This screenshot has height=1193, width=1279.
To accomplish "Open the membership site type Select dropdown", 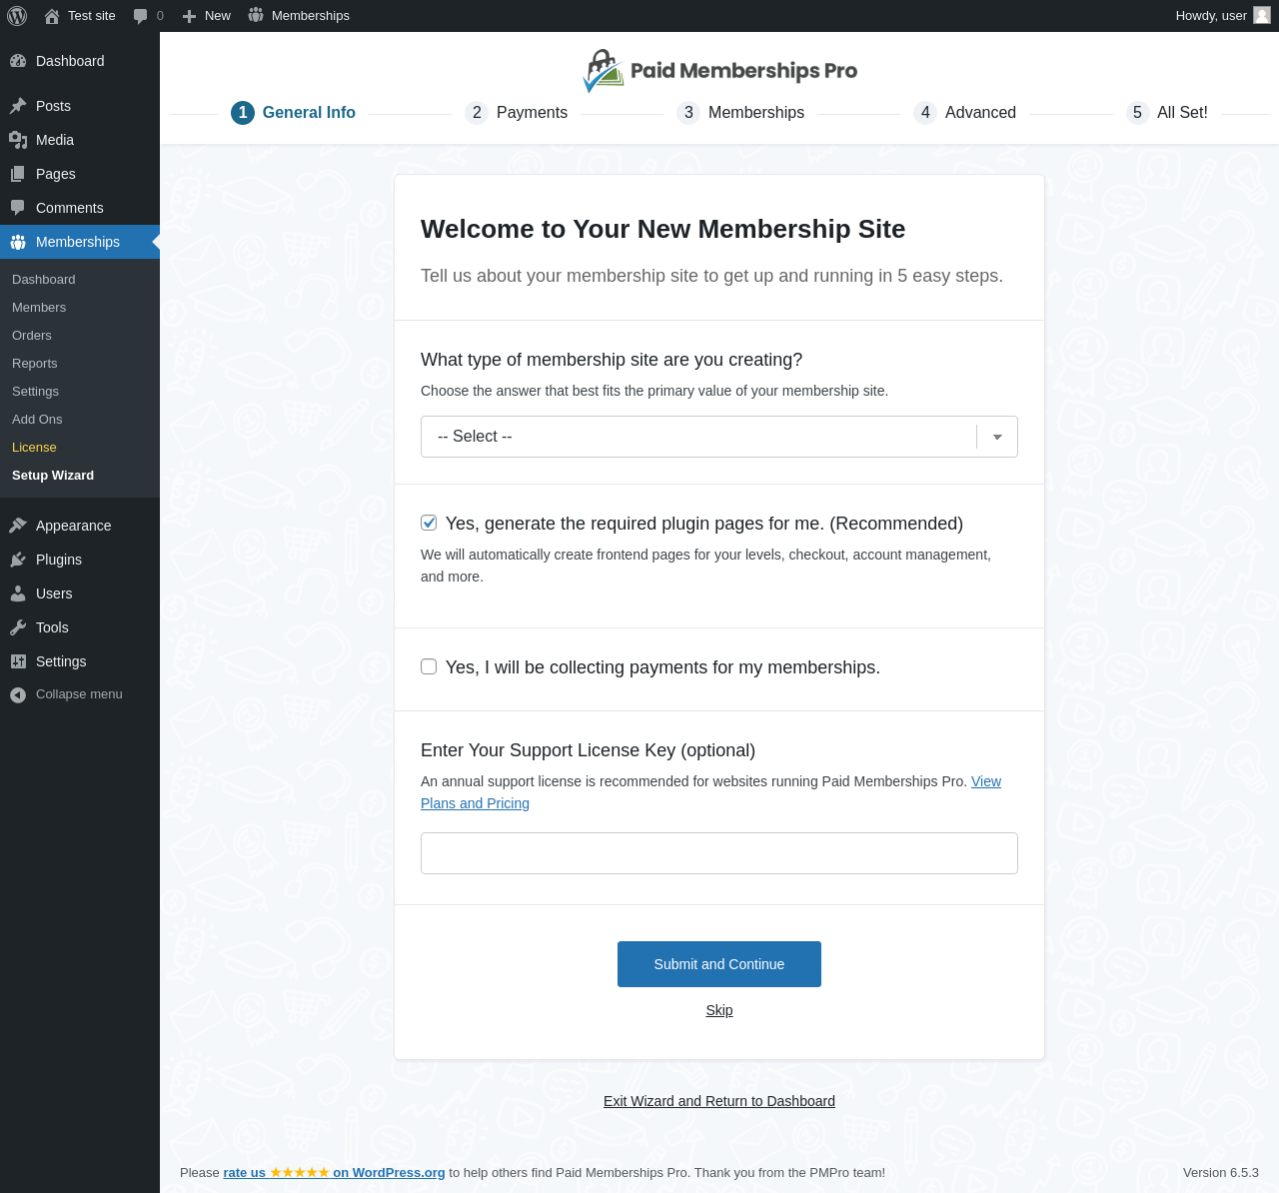I will [719, 437].
